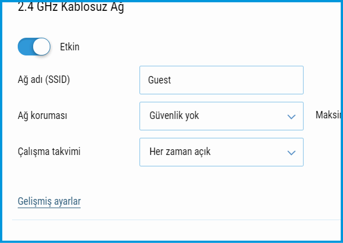The width and height of the screenshot is (343, 243).
Task: Click the chevron arrow in the Güvenlik yok box
Action: click(291, 117)
